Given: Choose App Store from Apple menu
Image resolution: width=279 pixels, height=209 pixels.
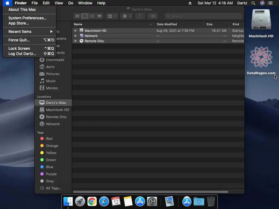Looking at the screenshot, I should point(29,23).
